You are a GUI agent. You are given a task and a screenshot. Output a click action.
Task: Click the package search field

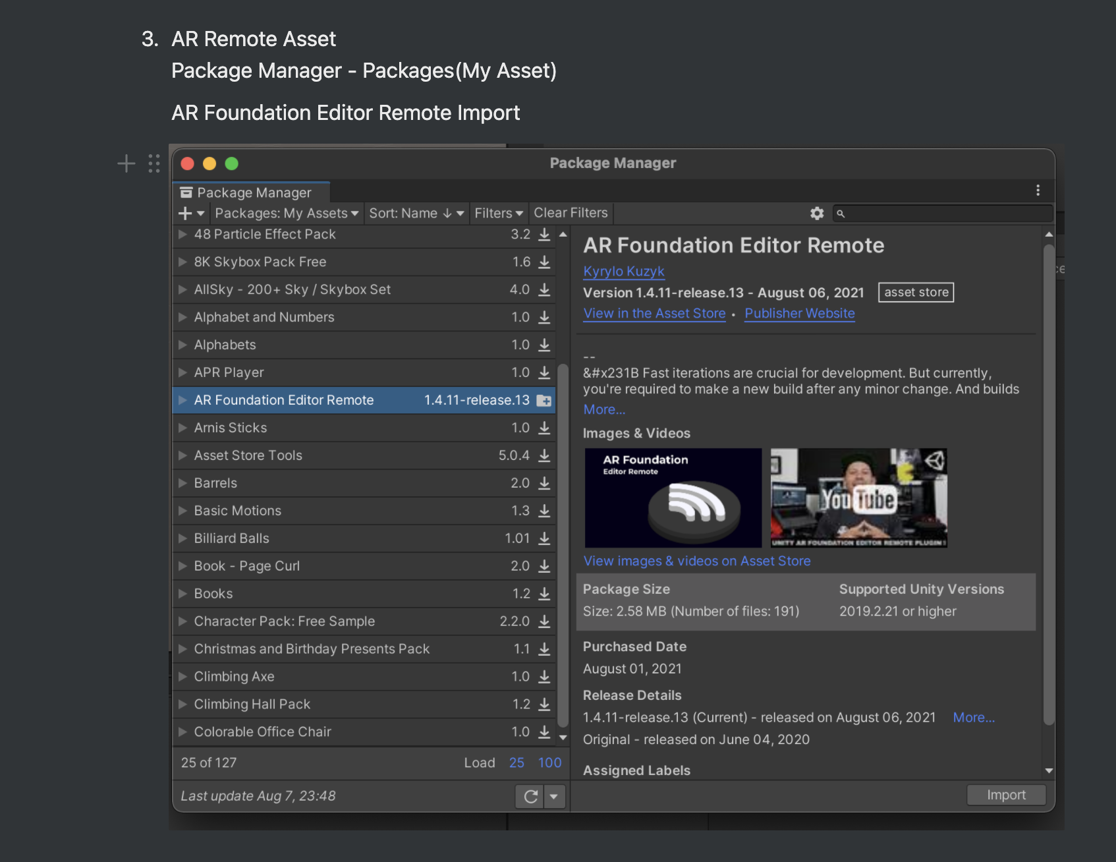(943, 214)
